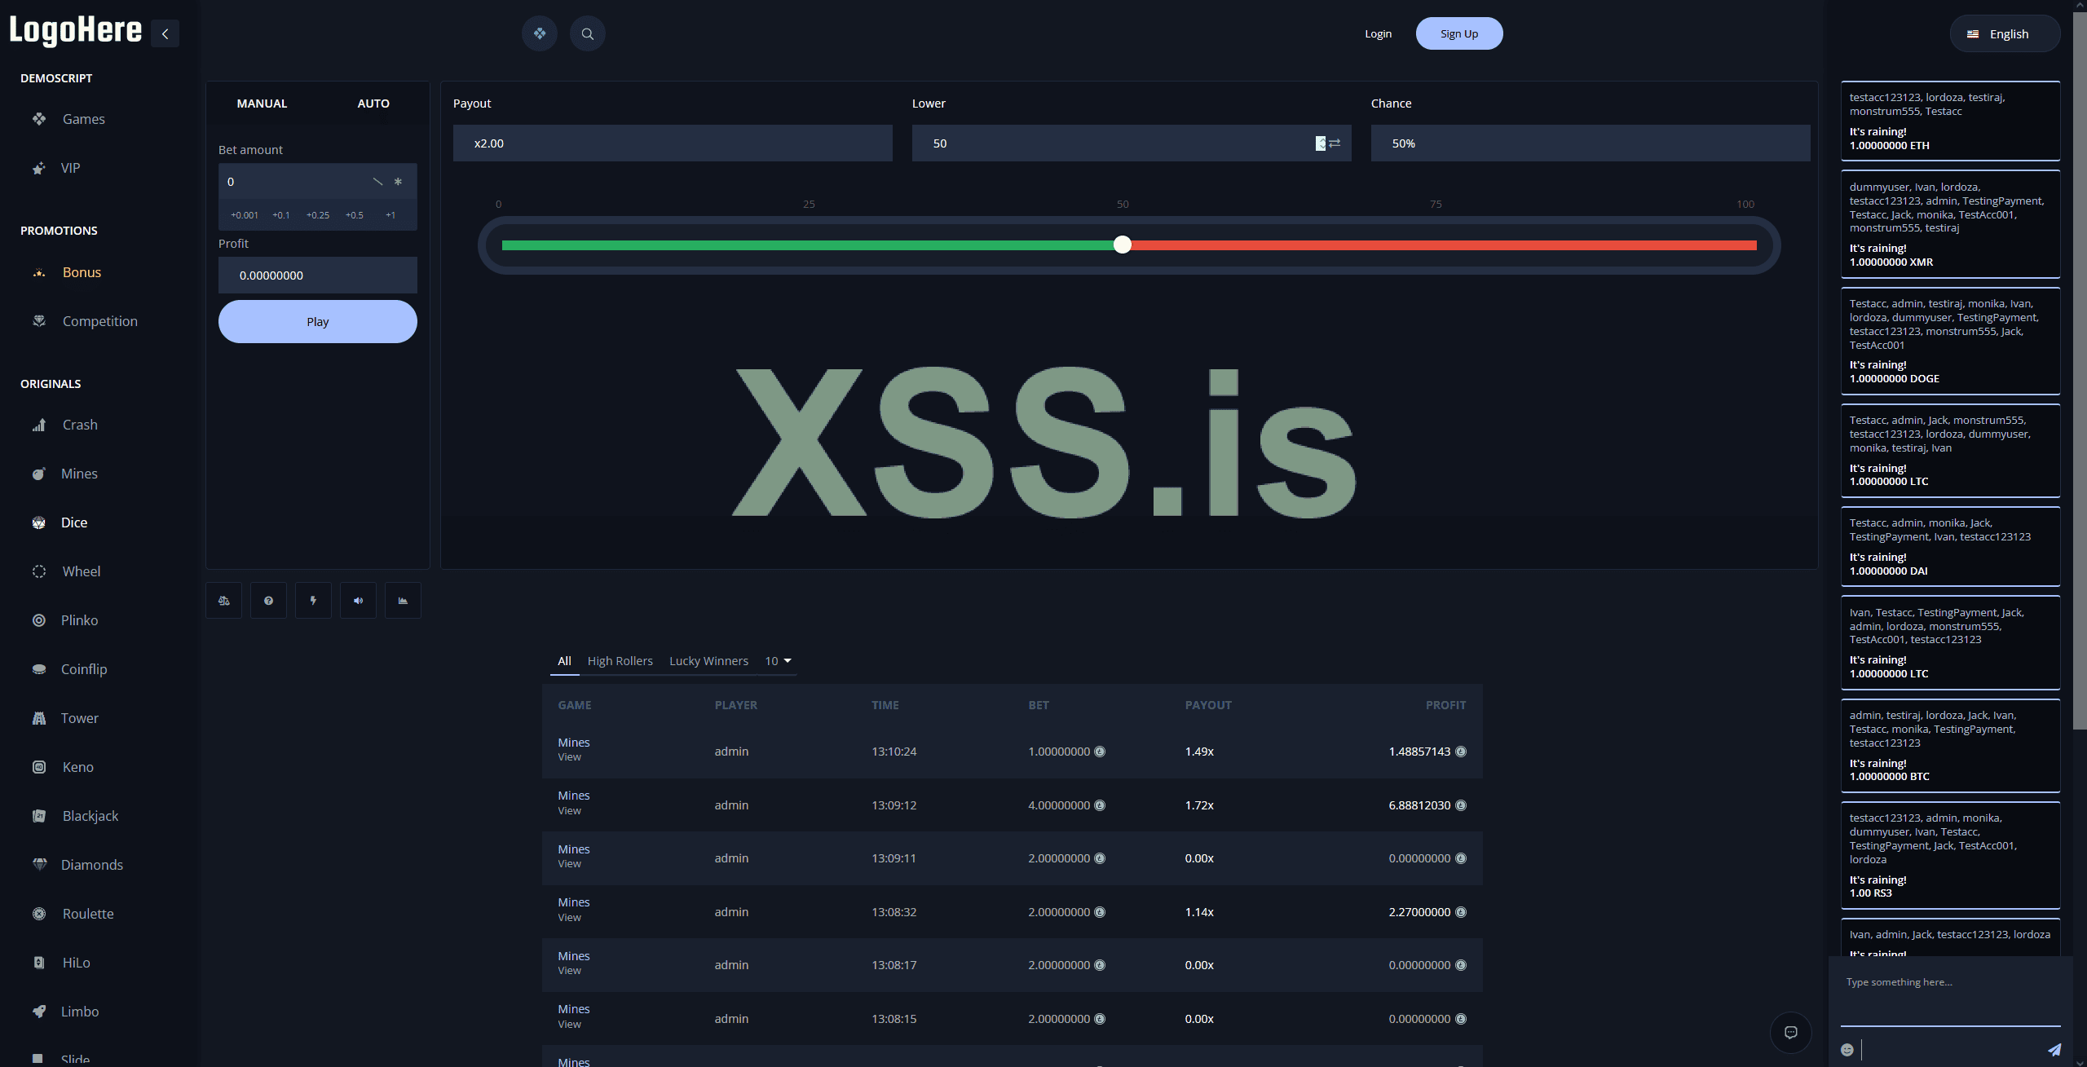Click the help question mark icon
The image size is (2087, 1067).
(x=268, y=601)
